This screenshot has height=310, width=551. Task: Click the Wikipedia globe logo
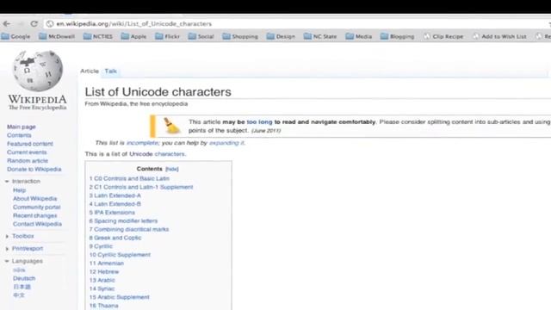coord(38,71)
